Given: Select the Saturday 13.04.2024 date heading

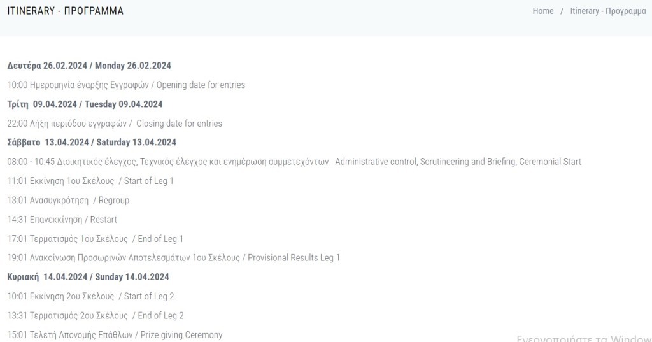Looking at the screenshot, I should 92,142.
